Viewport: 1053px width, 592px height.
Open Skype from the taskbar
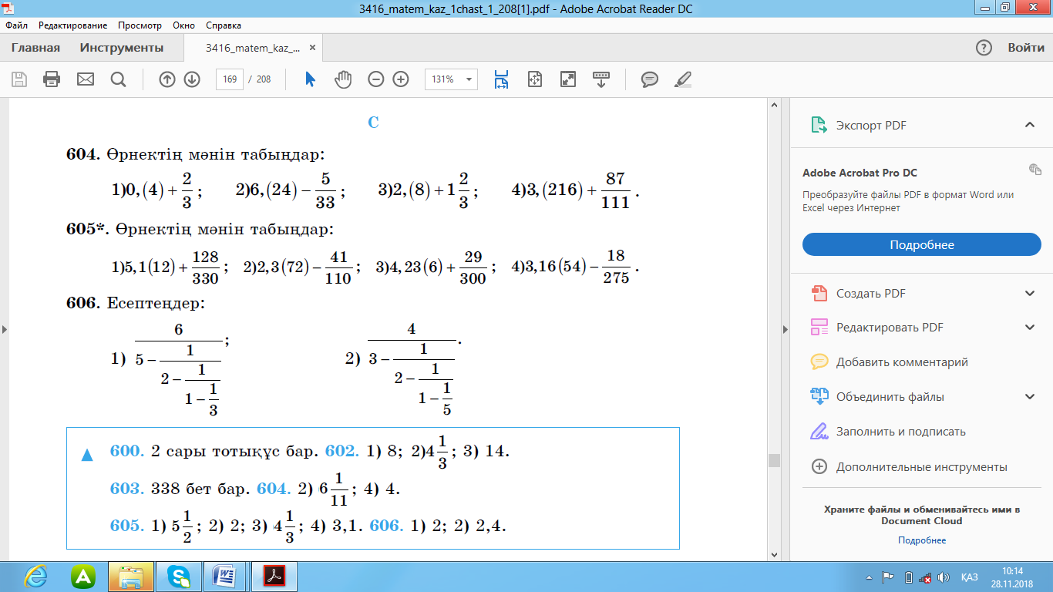[180, 577]
